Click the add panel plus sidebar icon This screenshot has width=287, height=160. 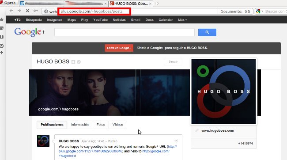[2, 53]
